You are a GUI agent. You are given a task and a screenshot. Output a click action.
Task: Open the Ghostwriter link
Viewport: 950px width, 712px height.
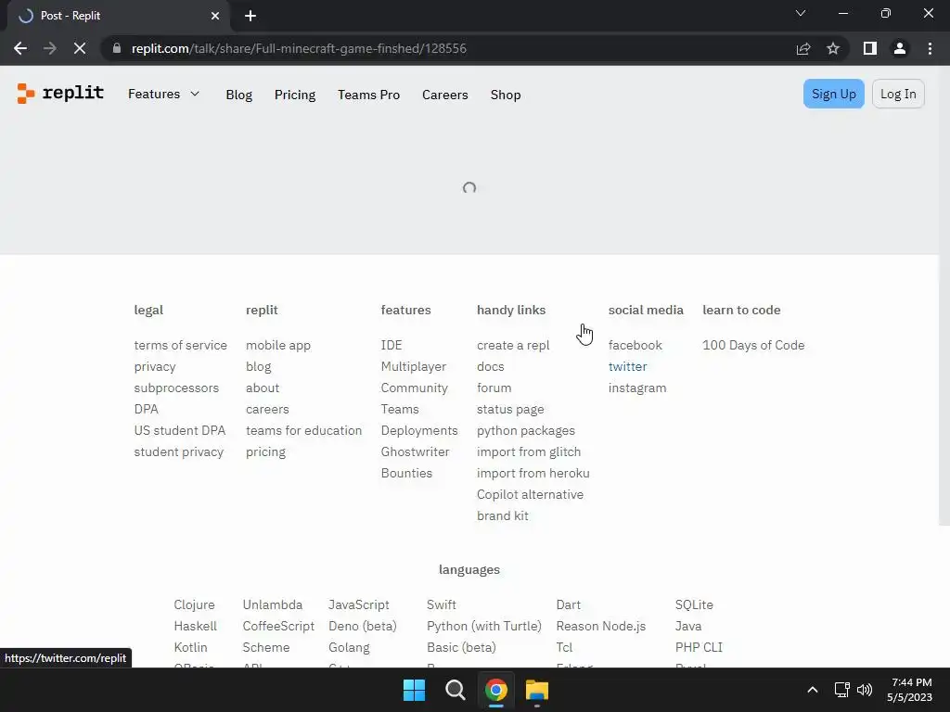tap(415, 451)
